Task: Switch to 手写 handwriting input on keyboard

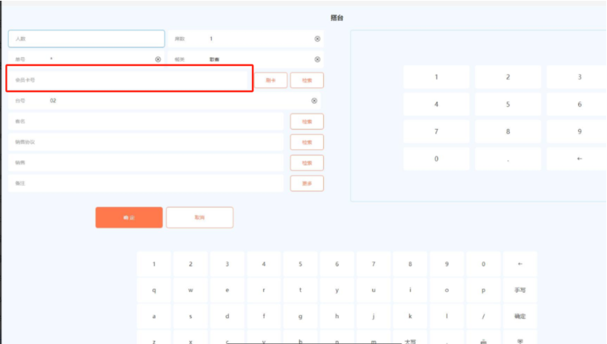Action: (x=520, y=291)
